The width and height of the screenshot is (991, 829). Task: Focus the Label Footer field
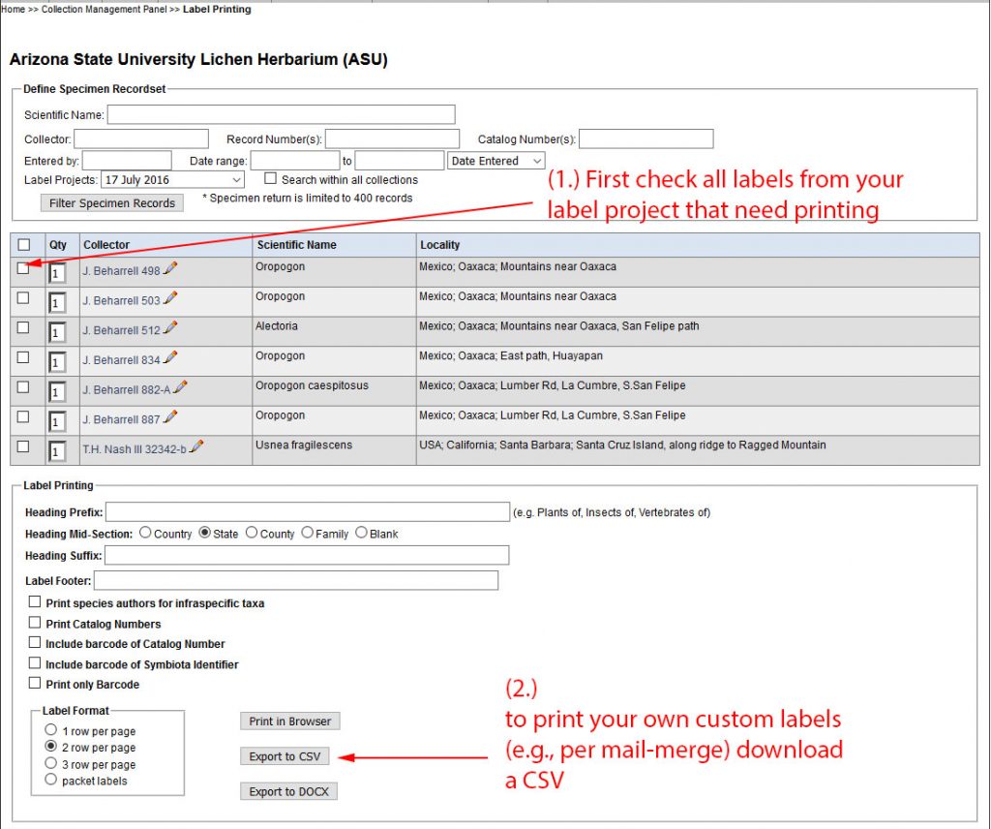pos(296,580)
